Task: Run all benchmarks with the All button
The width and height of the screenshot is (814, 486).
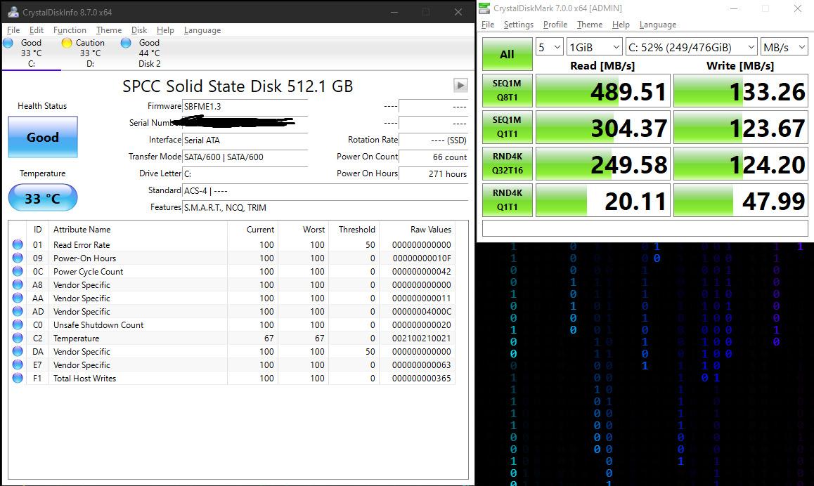Action: tap(508, 54)
